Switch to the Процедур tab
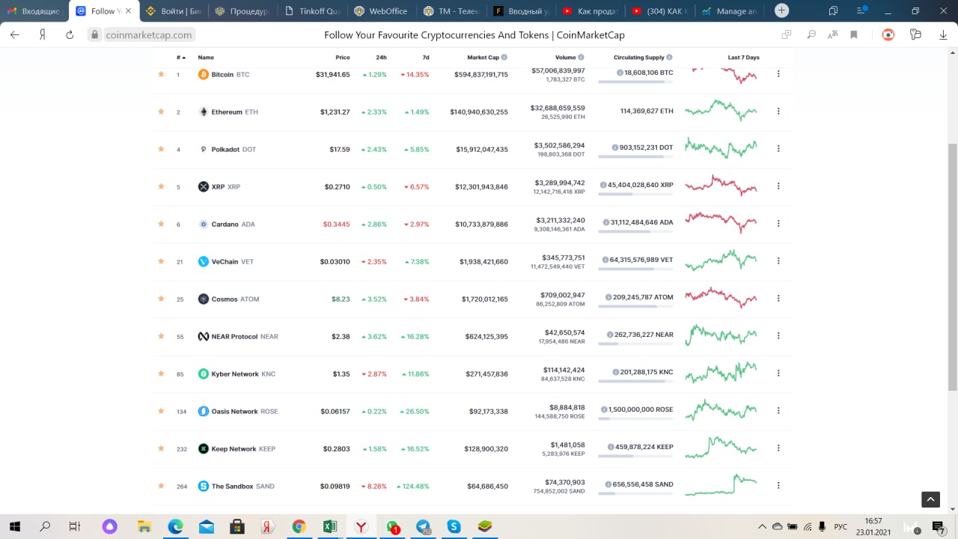The image size is (958, 539). [x=242, y=11]
